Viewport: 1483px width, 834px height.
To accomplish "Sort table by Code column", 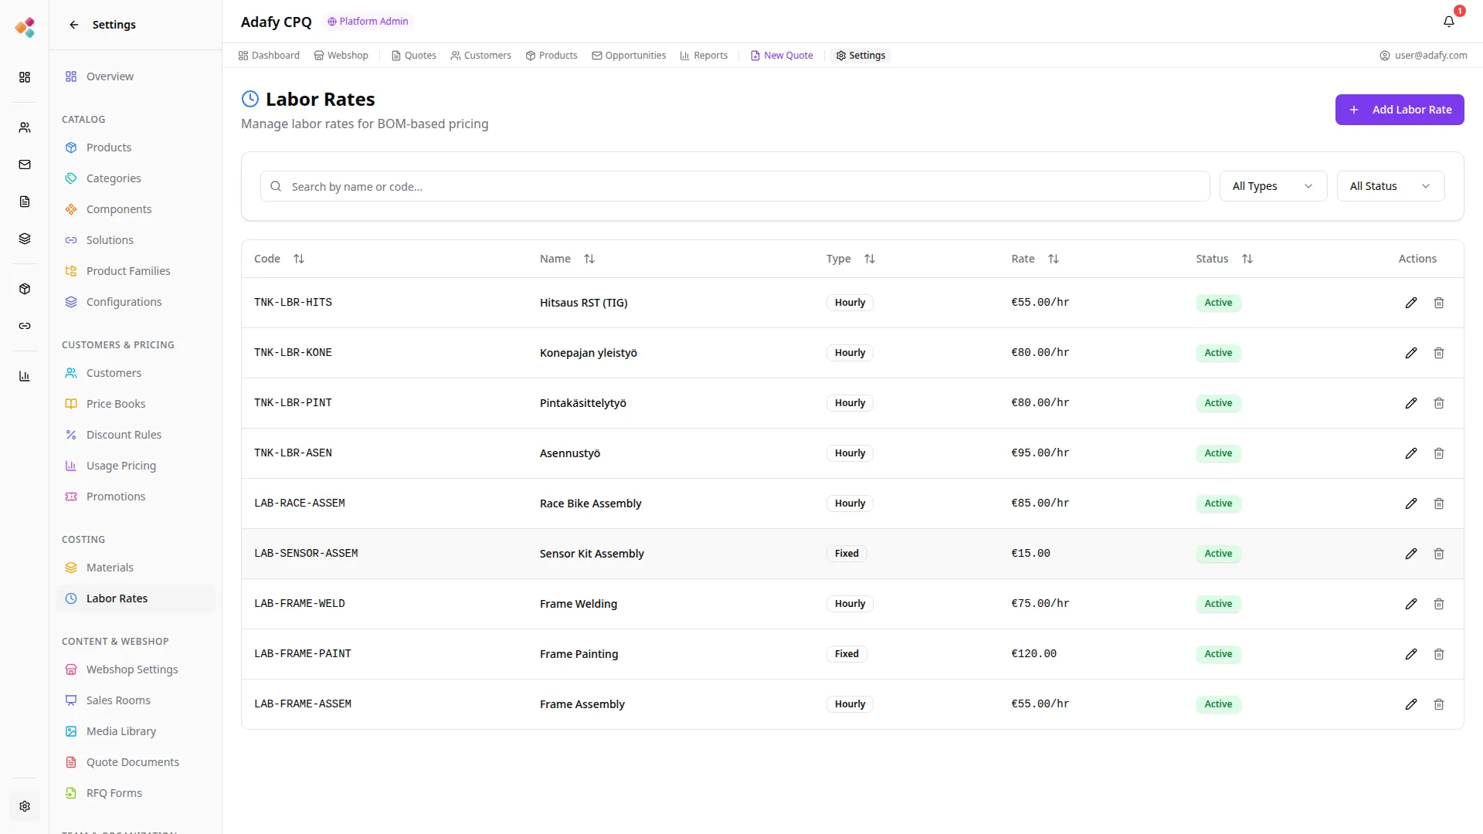I will [x=298, y=259].
